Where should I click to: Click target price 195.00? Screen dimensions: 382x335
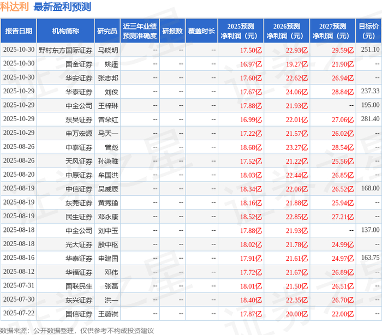[370, 105]
